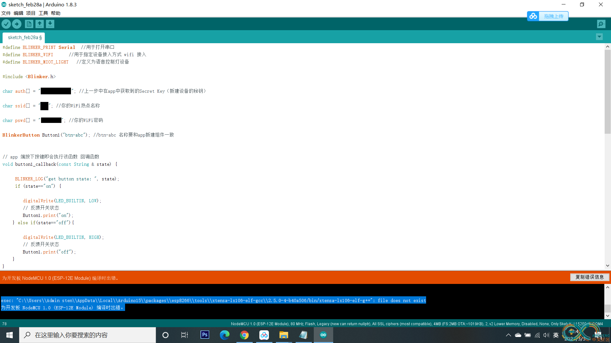Save sketch using the Save icon
The width and height of the screenshot is (611, 343).
tap(50, 24)
